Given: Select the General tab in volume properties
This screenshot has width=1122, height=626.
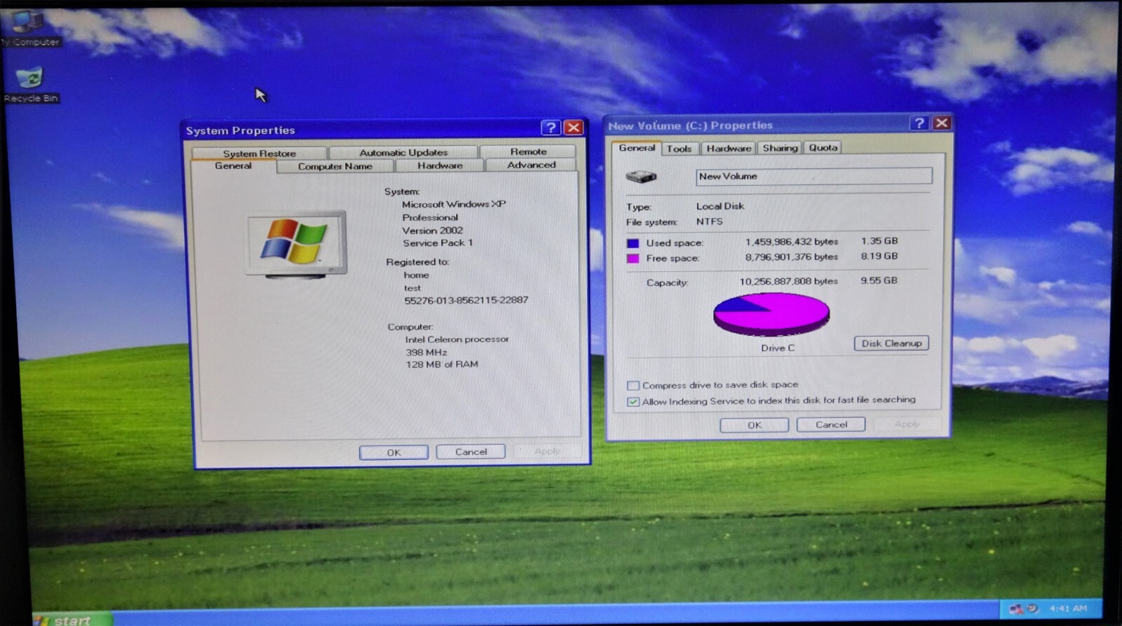Looking at the screenshot, I should click(637, 148).
